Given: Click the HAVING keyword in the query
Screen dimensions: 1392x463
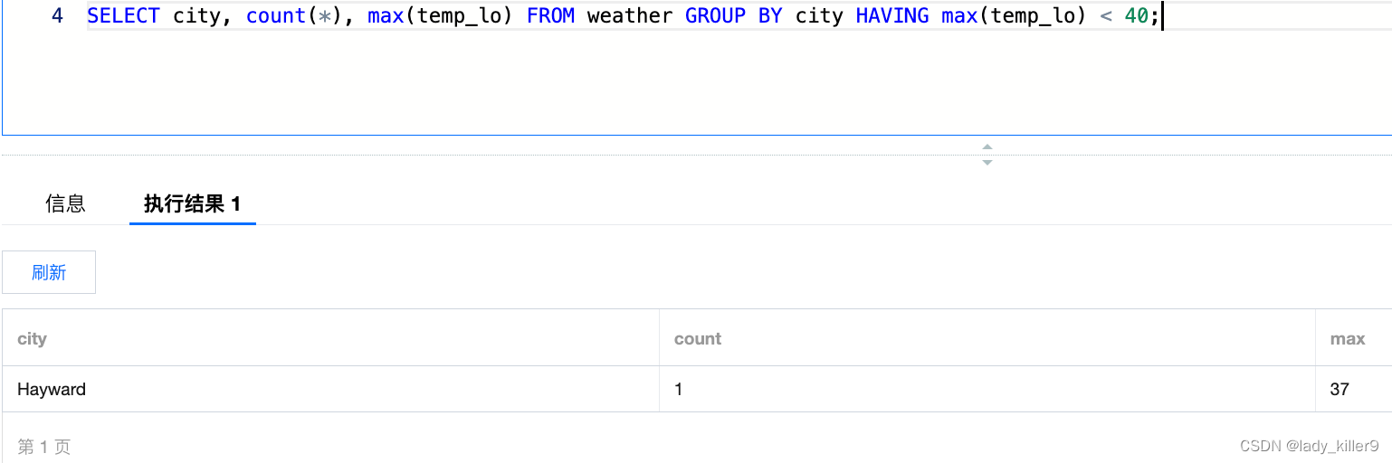Looking at the screenshot, I should click(892, 15).
